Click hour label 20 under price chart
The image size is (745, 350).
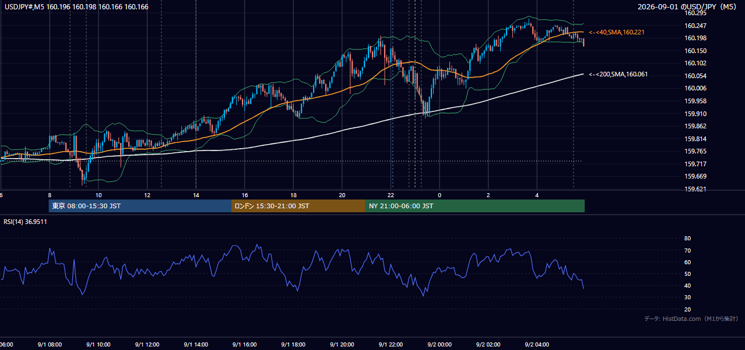[342, 195]
